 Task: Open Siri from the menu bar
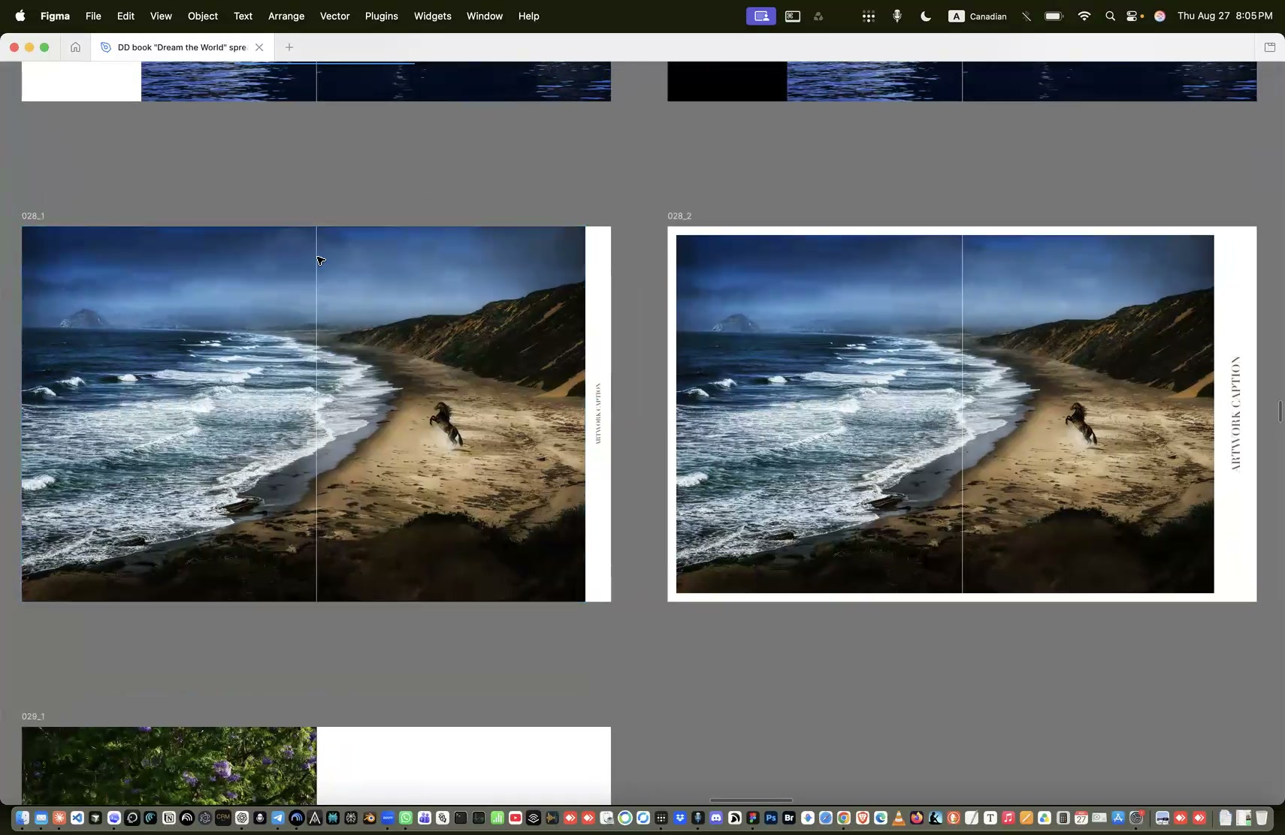(1160, 16)
